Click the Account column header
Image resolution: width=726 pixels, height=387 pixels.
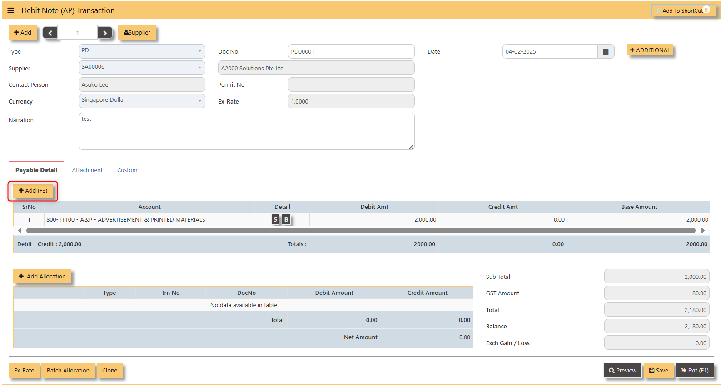tap(149, 207)
